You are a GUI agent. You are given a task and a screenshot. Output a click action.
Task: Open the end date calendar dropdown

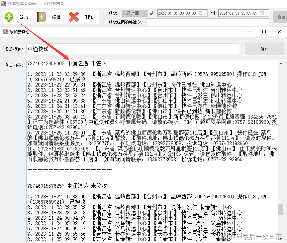pos(264,13)
